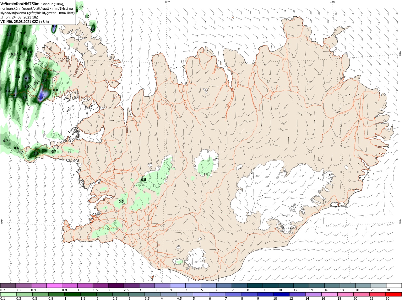Click the 9.8 precipitation maximum label

click(41, 98)
